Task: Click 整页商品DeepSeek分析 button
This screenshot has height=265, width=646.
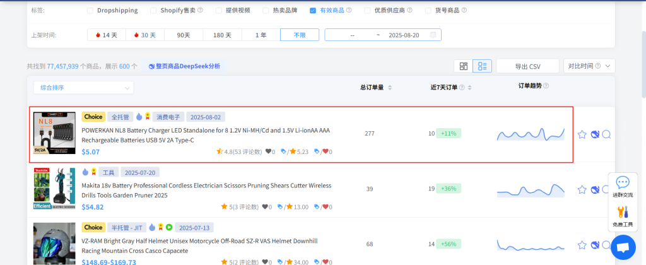Action: pos(184,66)
